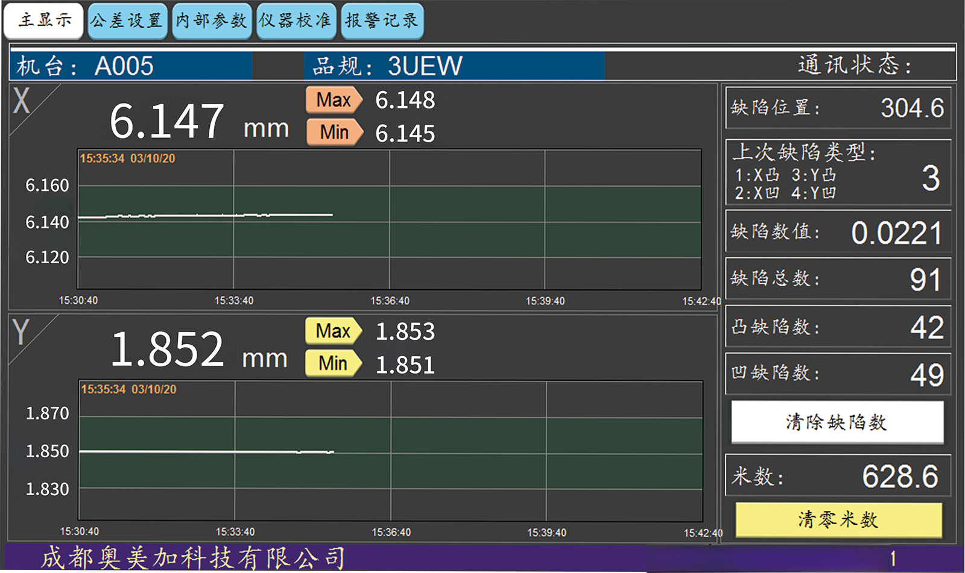Open the 内部参数 tab
965x573 pixels.
tap(212, 21)
